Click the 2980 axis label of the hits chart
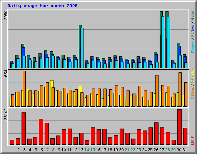This screenshot has width=197, height=154. 6,15
